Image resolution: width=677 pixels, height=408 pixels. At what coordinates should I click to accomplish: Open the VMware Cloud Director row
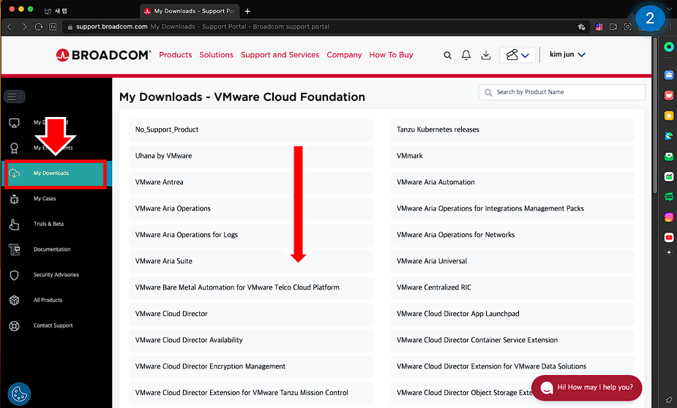(x=251, y=314)
